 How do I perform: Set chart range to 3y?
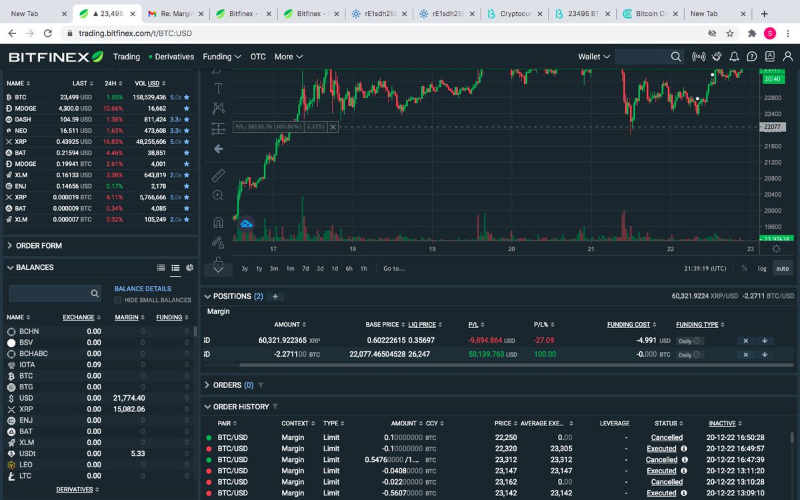click(245, 268)
